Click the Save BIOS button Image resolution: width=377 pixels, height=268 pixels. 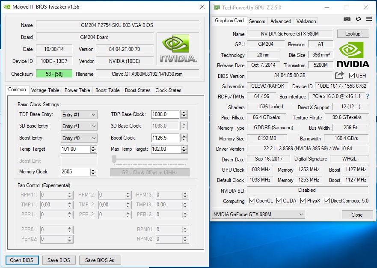(59, 260)
